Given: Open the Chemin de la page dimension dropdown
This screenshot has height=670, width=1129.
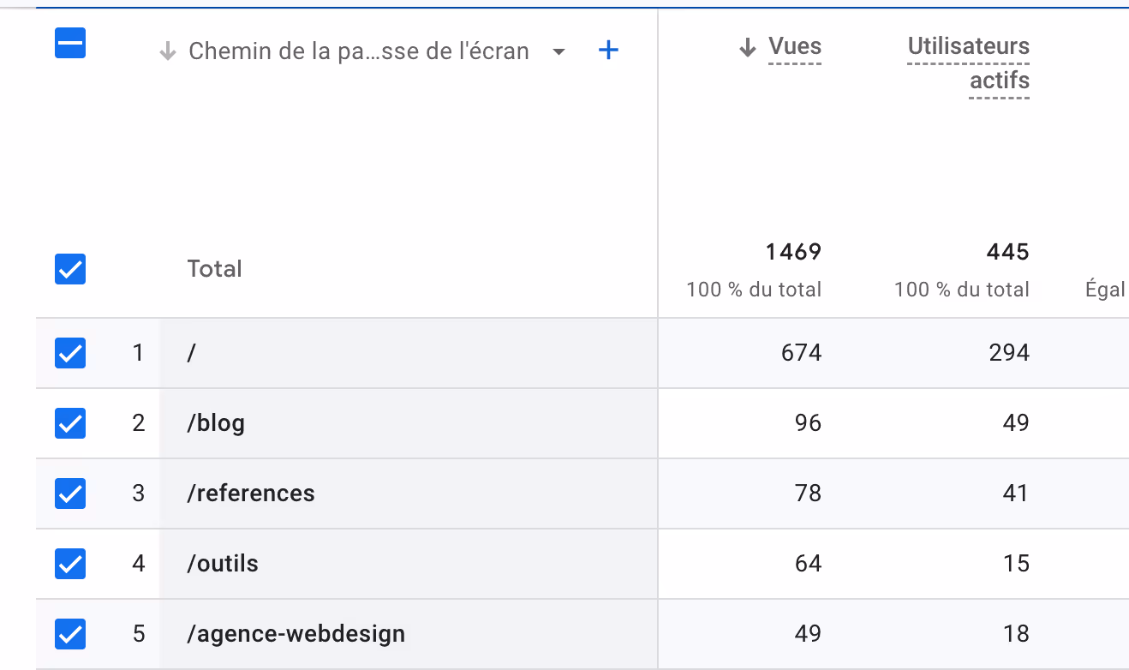Looking at the screenshot, I should coord(359,51).
